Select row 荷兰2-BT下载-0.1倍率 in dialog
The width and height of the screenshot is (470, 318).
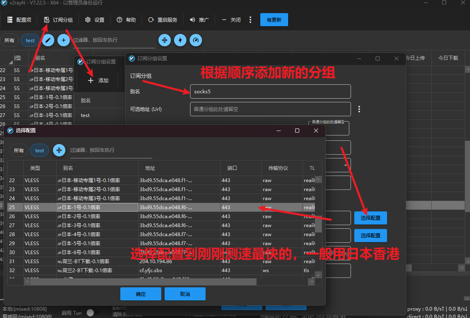(161, 270)
